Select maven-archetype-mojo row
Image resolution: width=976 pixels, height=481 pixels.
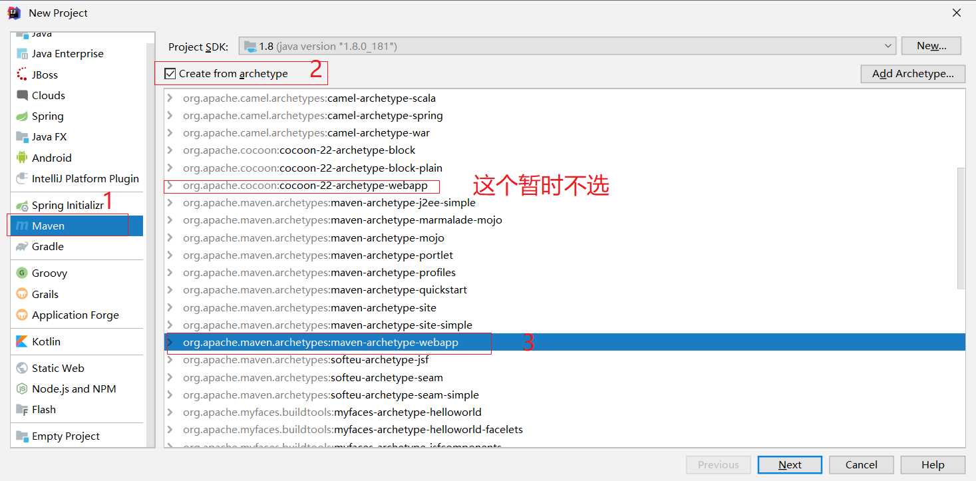tap(564, 238)
